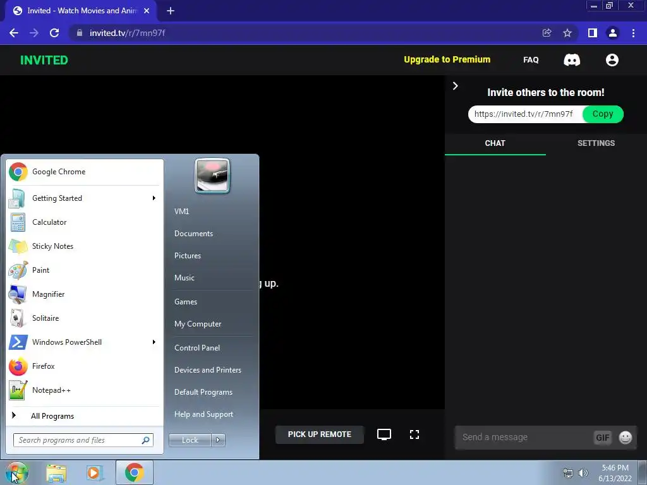
Task: Open Windows Explorer from taskbar
Action: 56,473
